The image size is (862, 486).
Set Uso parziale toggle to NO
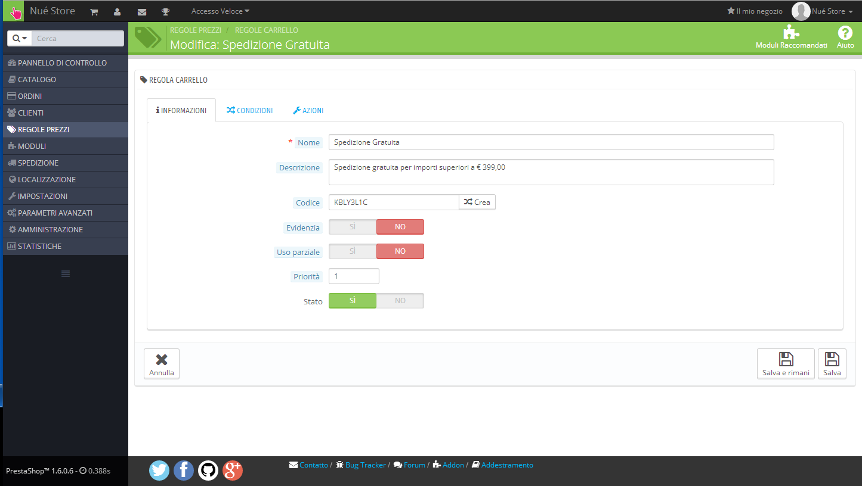pos(400,251)
